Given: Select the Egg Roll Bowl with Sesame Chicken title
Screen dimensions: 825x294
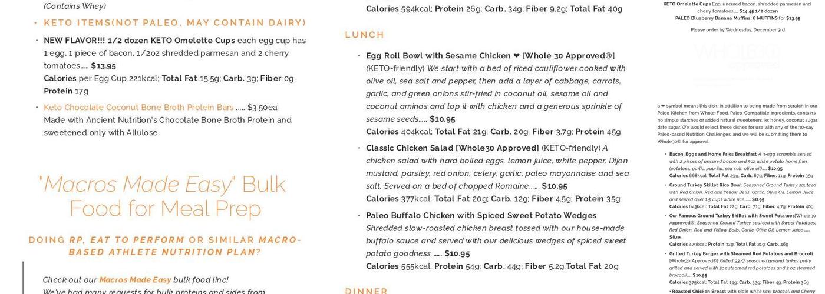Looking at the screenshot, I should point(439,56).
